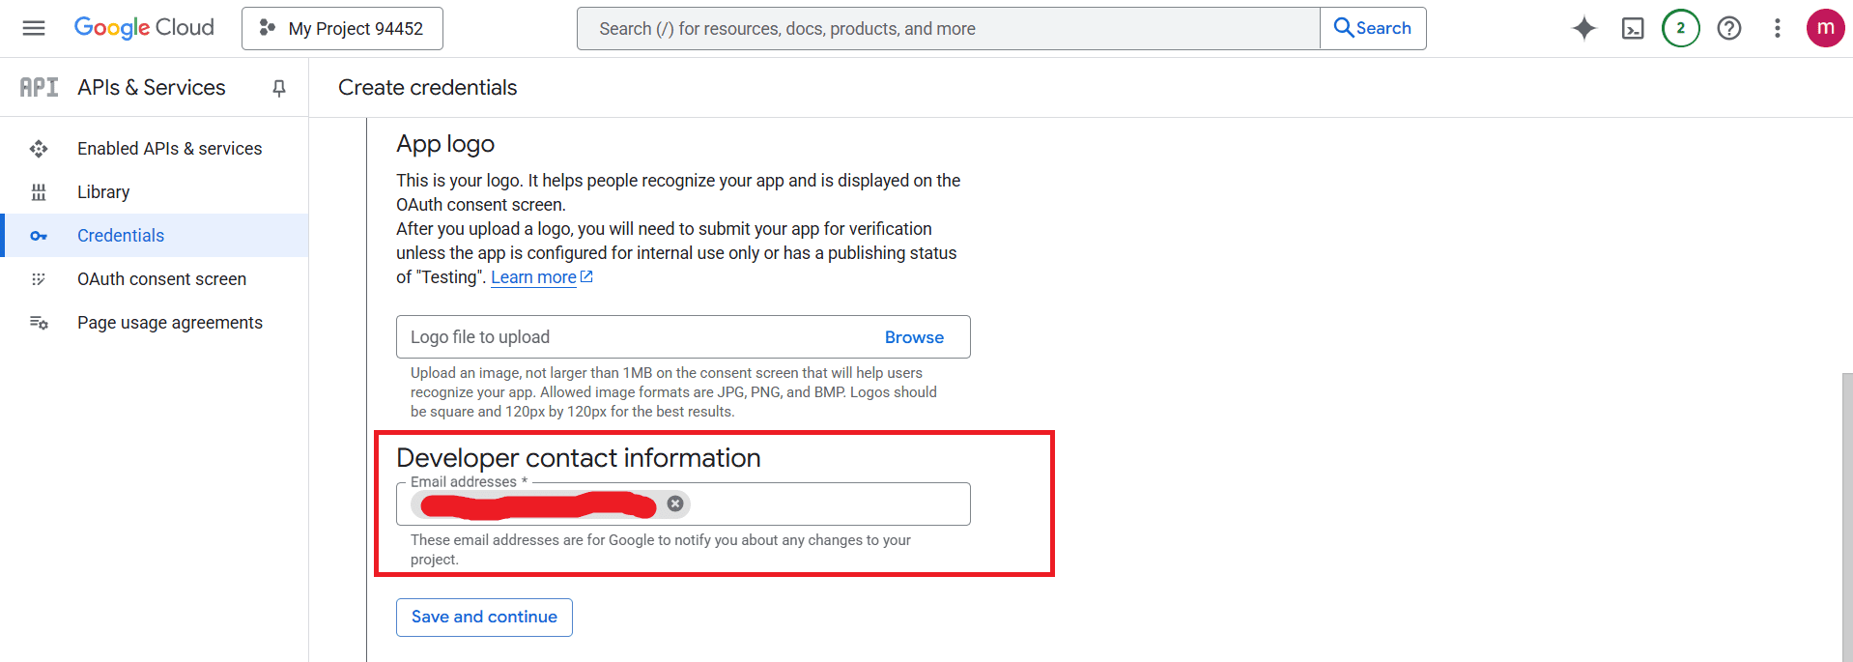Open the My Project 94452 project picker
Screen dimensions: 1853x662
(x=342, y=28)
